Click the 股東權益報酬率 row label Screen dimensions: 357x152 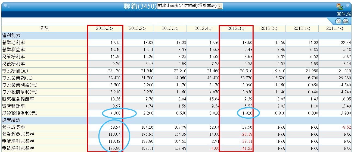tap(18, 99)
